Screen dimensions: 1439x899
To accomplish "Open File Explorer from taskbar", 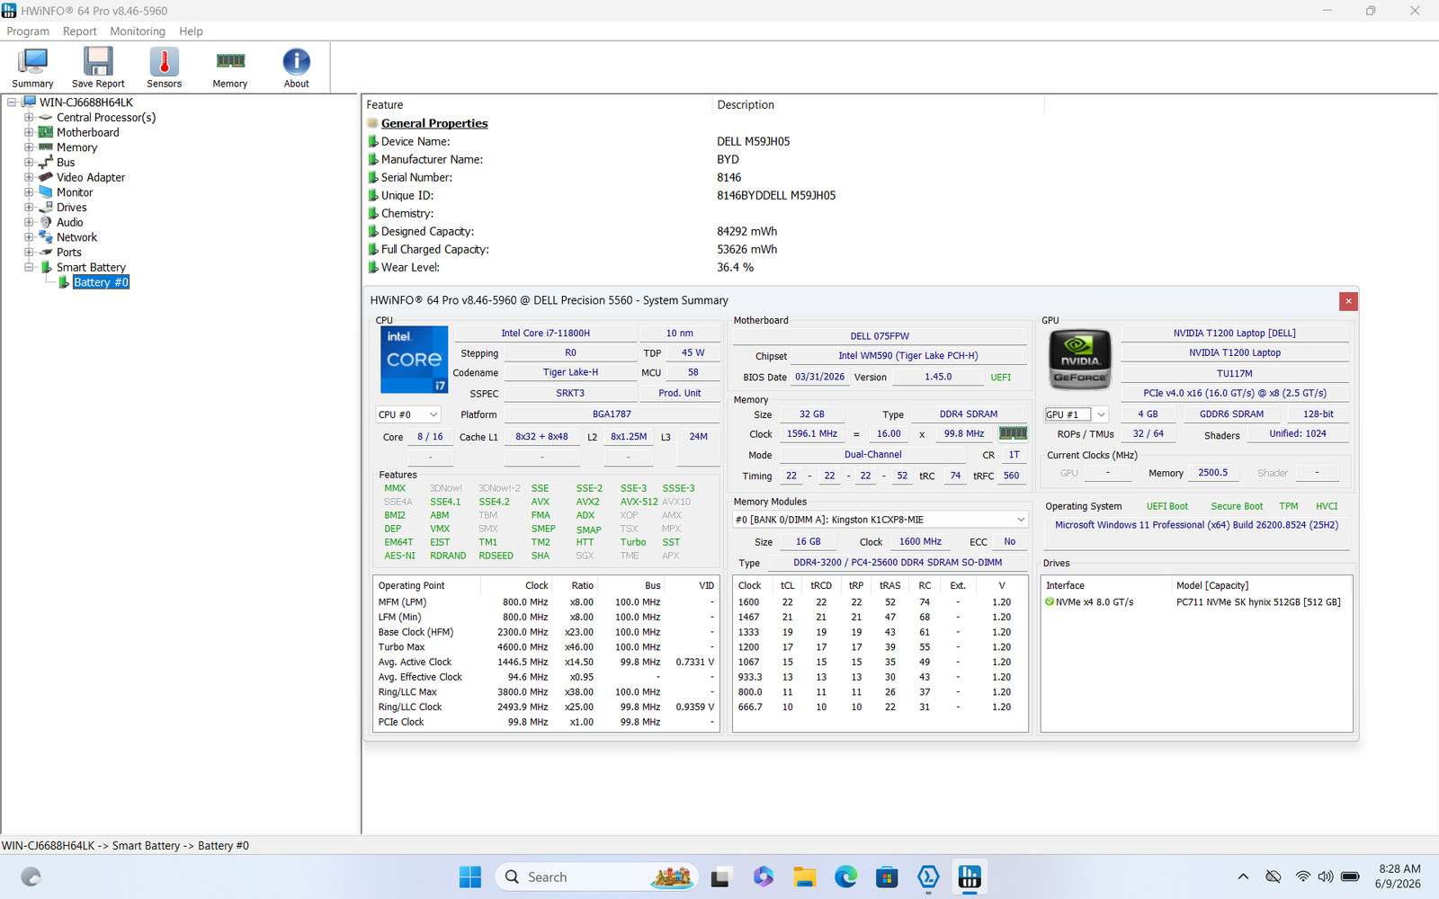I will click(x=804, y=877).
